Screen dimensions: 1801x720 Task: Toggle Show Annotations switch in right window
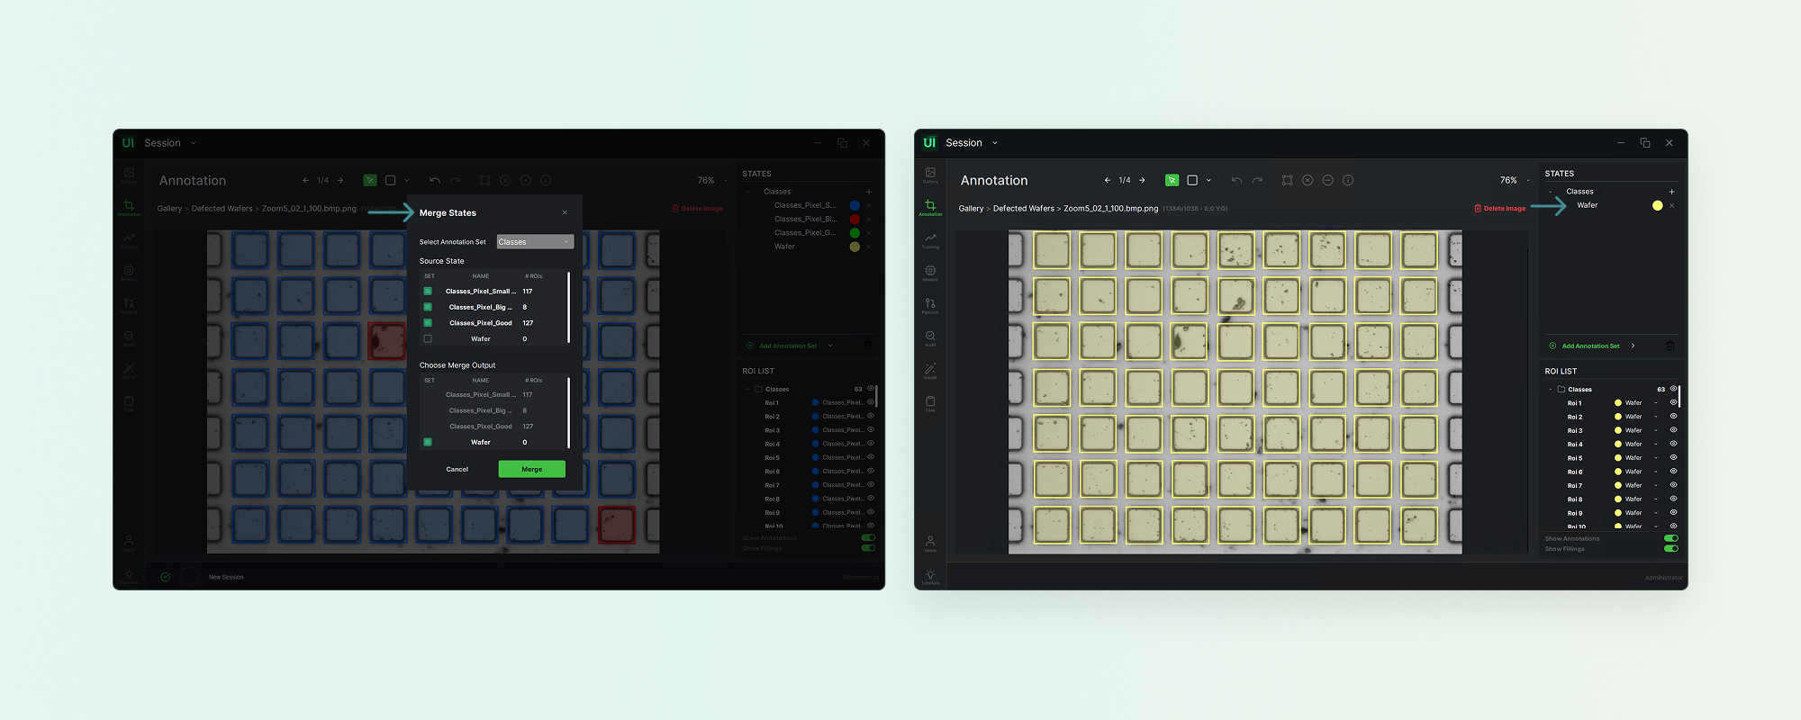tap(1671, 538)
